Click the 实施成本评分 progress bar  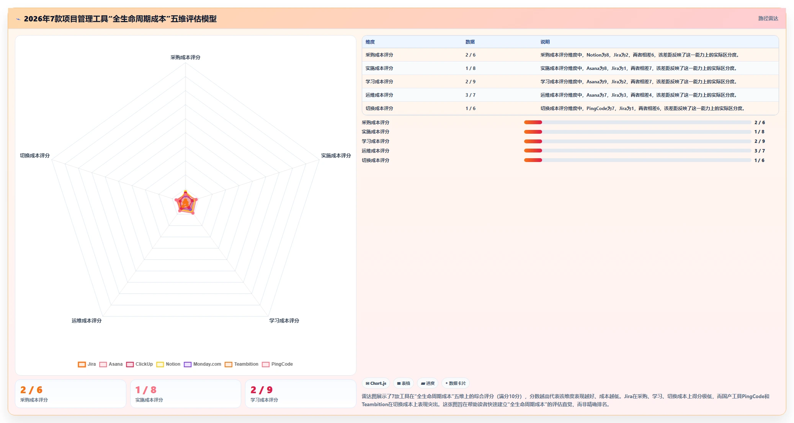pyautogui.click(x=637, y=132)
